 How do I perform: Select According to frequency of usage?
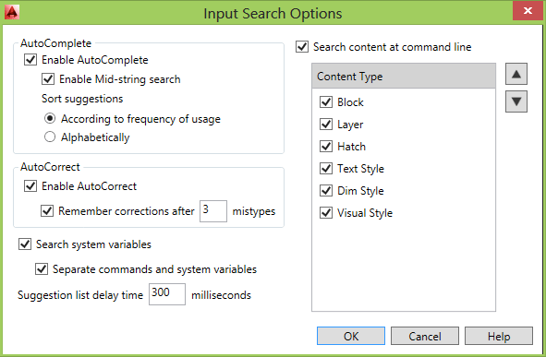(50, 118)
